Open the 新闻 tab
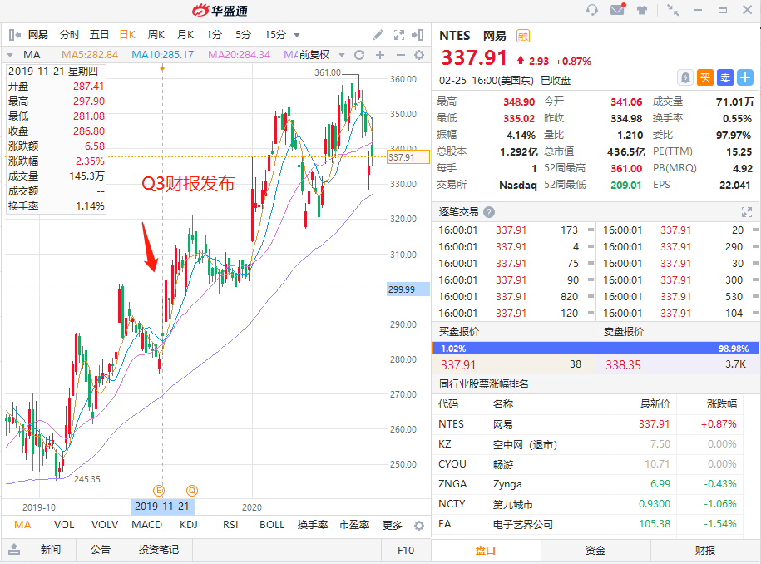 point(51,550)
